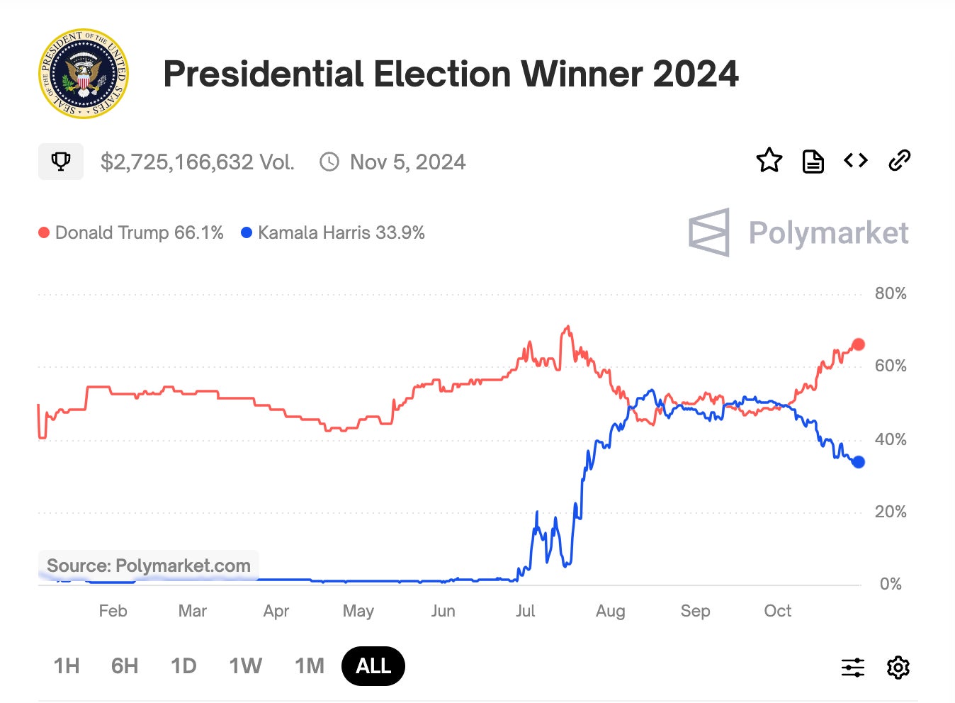Viewport: 955px width, 703px height.
Task: Expand the 1M time range option
Action: tap(309, 665)
